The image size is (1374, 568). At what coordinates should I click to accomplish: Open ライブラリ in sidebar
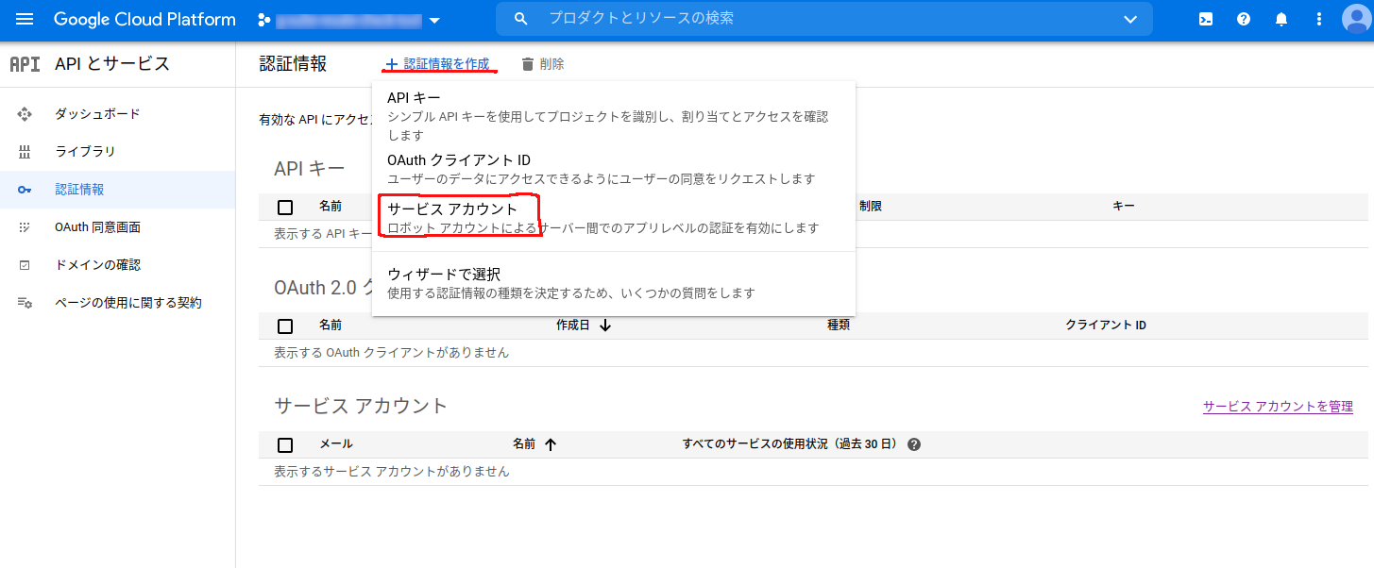(117, 152)
